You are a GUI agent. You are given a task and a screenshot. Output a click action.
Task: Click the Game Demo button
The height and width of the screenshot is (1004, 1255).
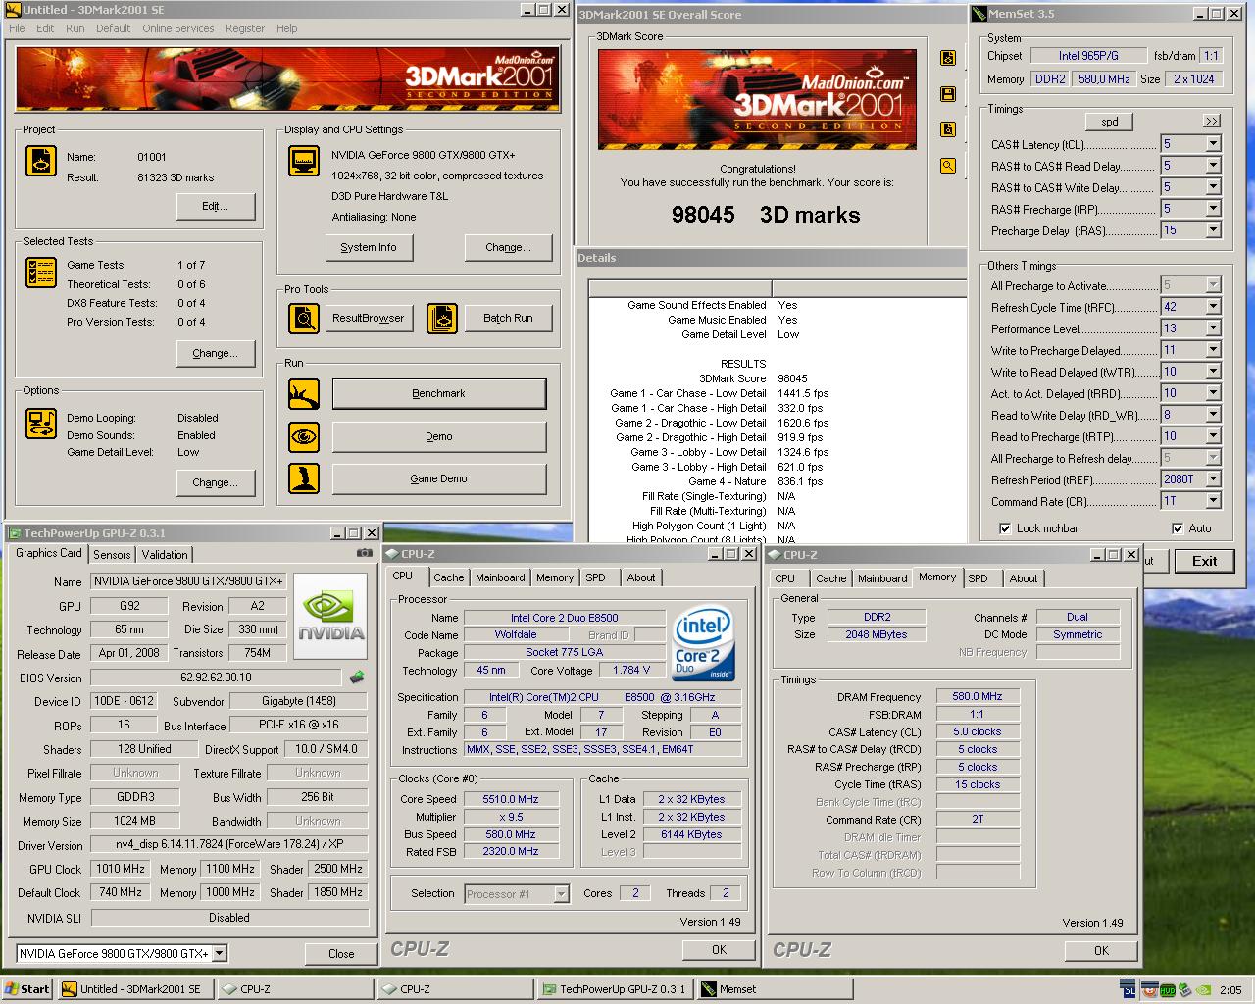[438, 478]
